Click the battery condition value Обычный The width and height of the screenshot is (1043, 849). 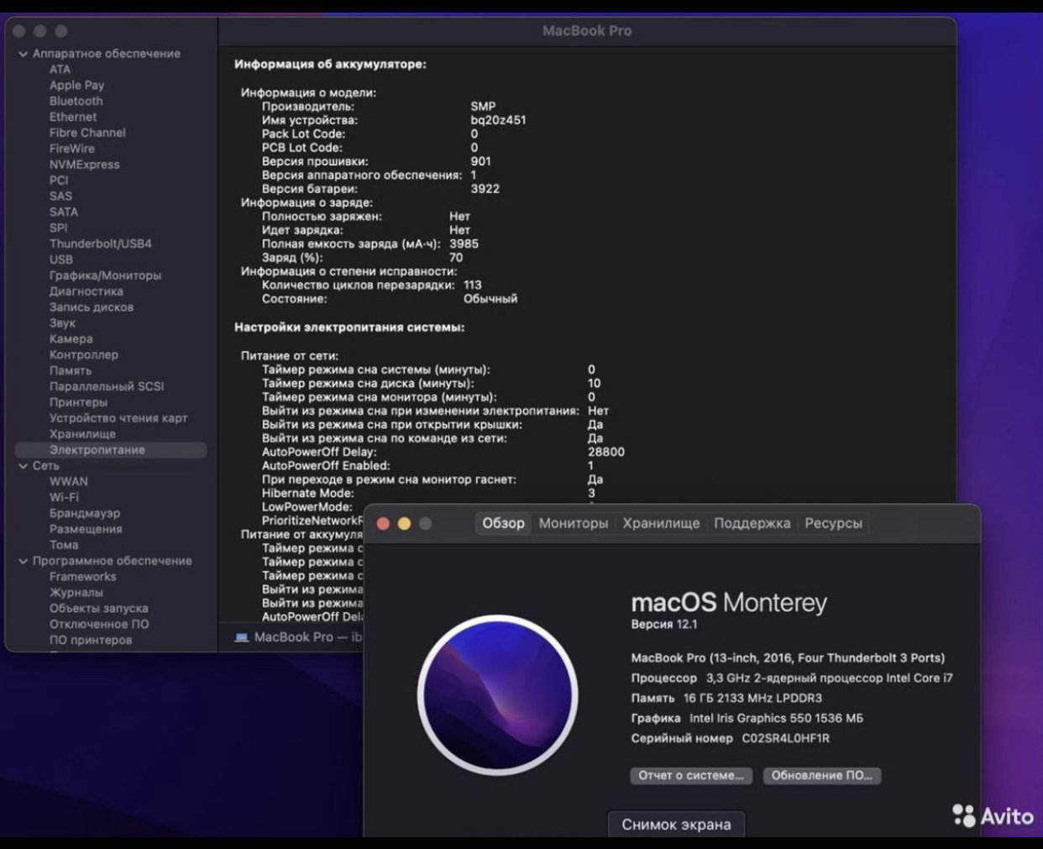pos(490,299)
